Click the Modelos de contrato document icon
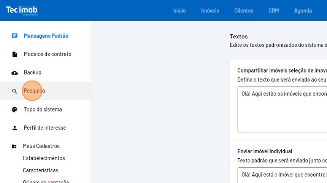Image resolution: width=327 pixels, height=183 pixels. pos(14,54)
